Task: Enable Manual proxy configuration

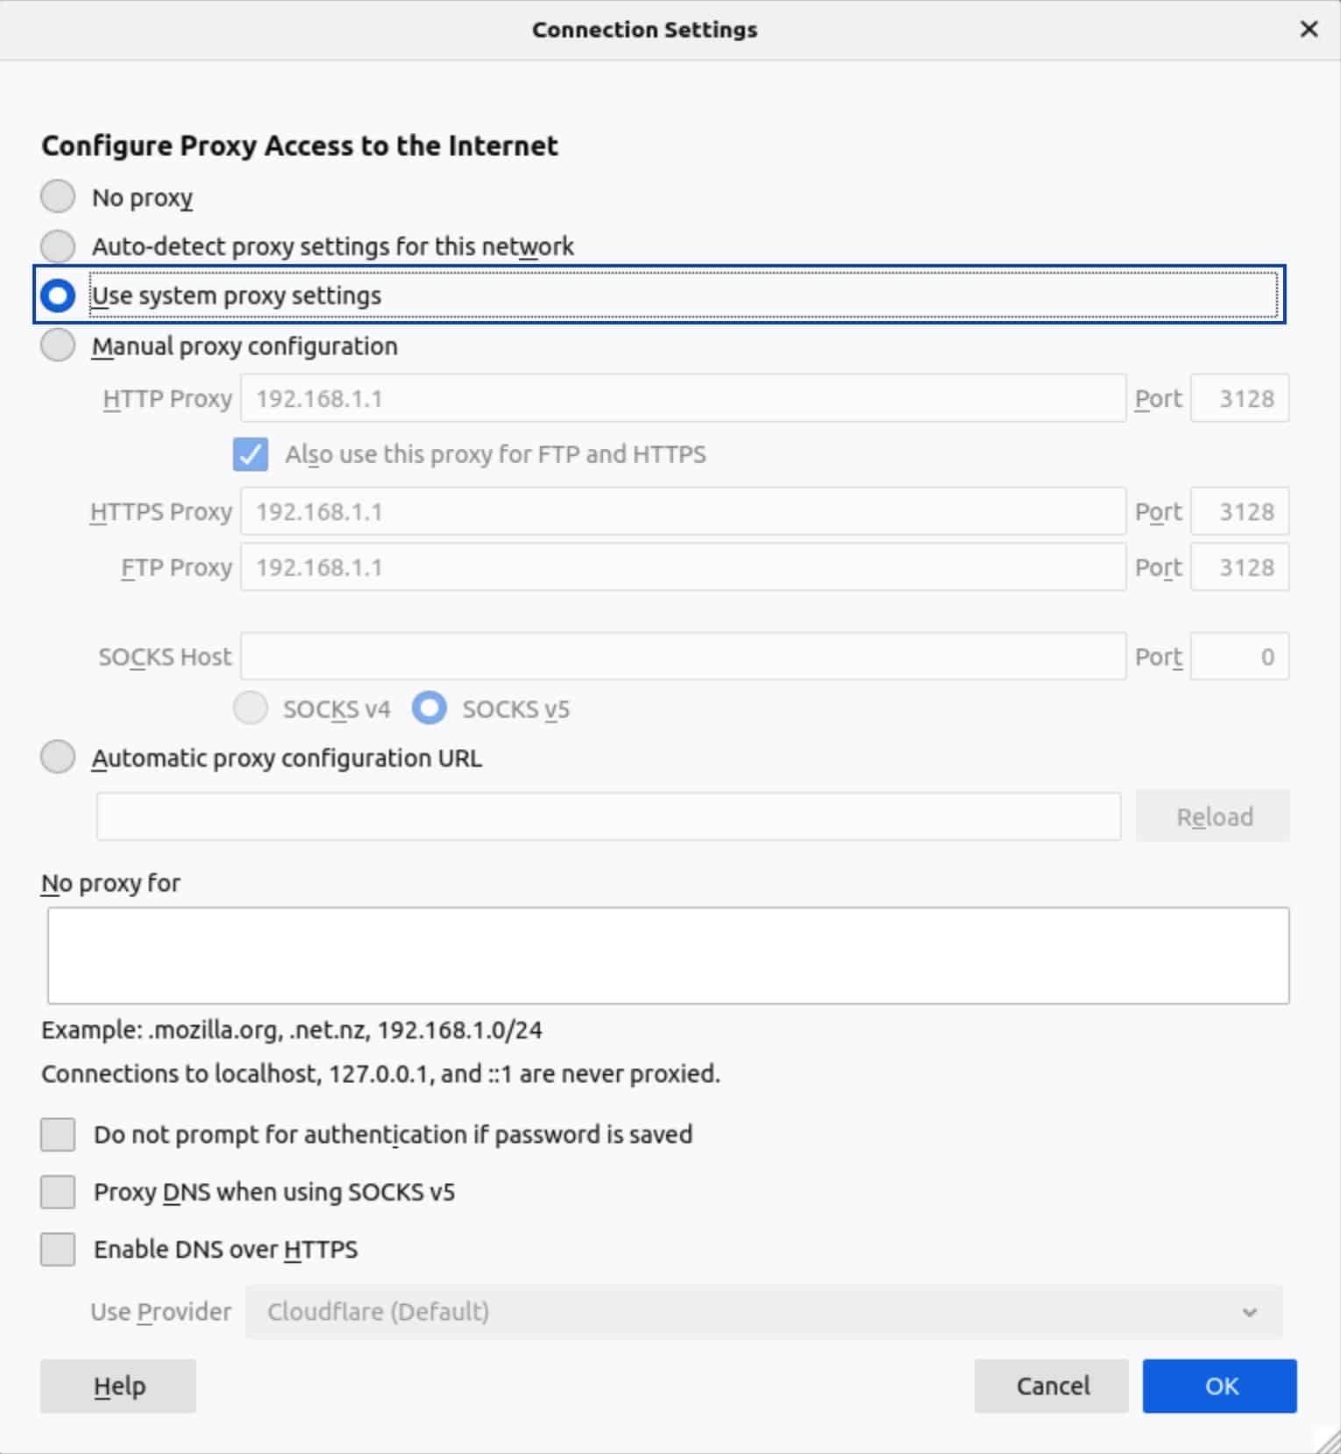Action: [57, 345]
